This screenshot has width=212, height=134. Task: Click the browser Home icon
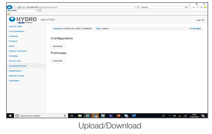tap(194, 7)
